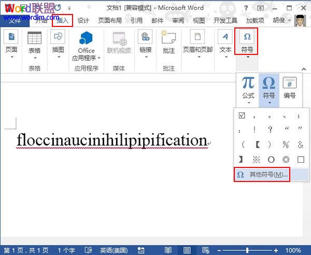Open the Illustrations (插图) group
This screenshot has width=311, height=255.
[58, 44]
